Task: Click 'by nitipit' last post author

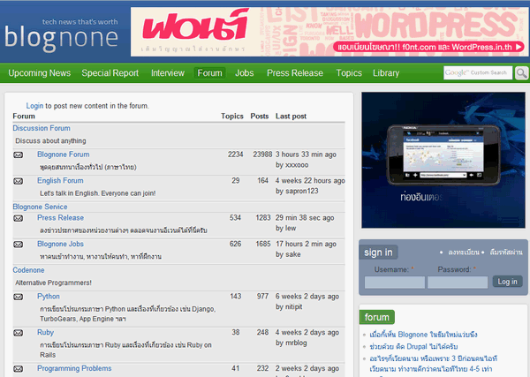Action: pyautogui.click(x=289, y=307)
